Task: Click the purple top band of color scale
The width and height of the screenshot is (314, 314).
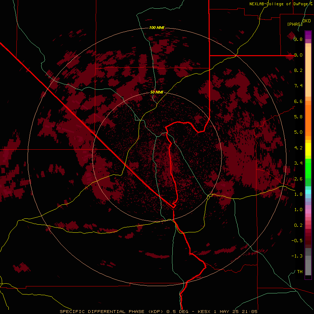Action: click(308, 35)
